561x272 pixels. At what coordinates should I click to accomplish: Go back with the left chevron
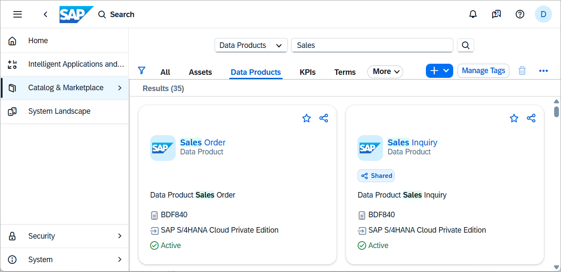(x=46, y=15)
